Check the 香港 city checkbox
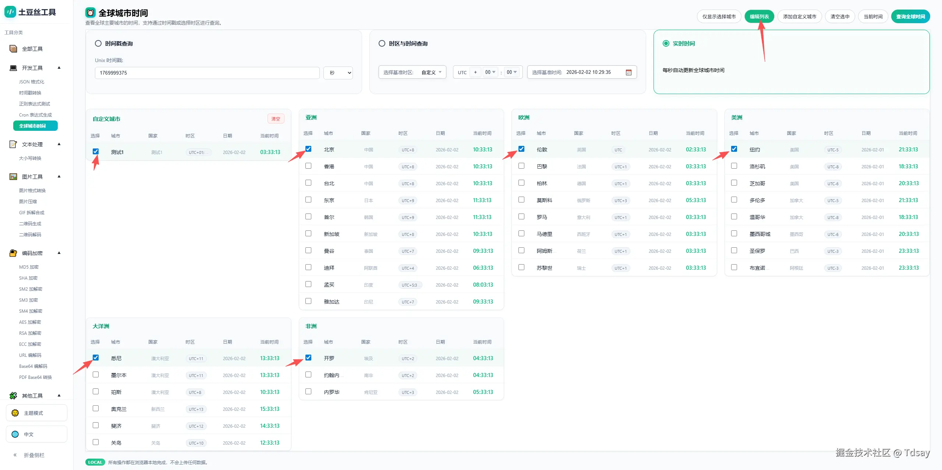The height and width of the screenshot is (470, 942). tap(308, 166)
